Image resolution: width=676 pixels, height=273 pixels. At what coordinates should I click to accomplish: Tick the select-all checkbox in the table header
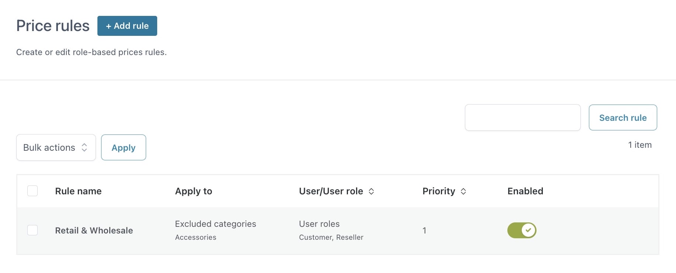tap(32, 191)
